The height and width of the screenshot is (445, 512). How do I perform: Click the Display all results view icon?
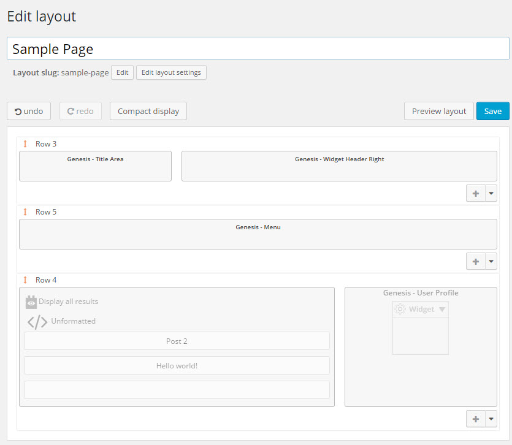tap(31, 302)
